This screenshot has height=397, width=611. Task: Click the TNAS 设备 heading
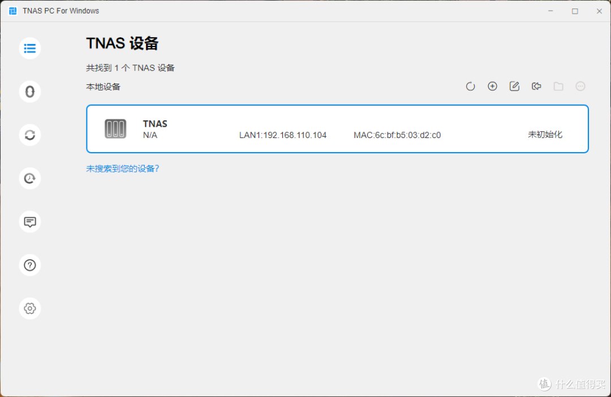122,43
